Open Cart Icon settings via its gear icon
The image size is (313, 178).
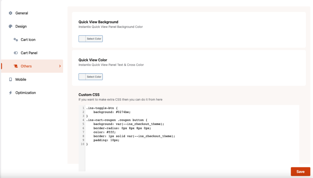coord(15,39)
